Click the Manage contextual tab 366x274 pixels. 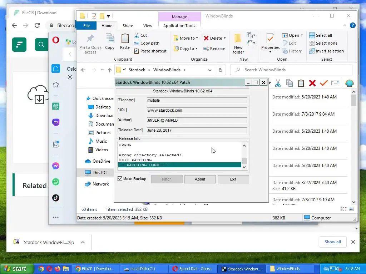pyautogui.click(x=179, y=17)
